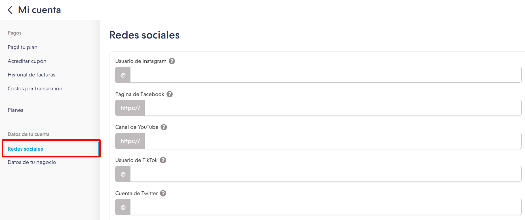Screen dimensions: 525x220
Task: Open the Twitter account help icon
Action: coord(163,193)
